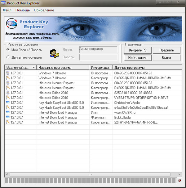Image resolution: width=186 pixels, height=188 pixels.
Task: Select the 'Мой Логин / Пароль' radio option
Action: click(x=8, y=50)
